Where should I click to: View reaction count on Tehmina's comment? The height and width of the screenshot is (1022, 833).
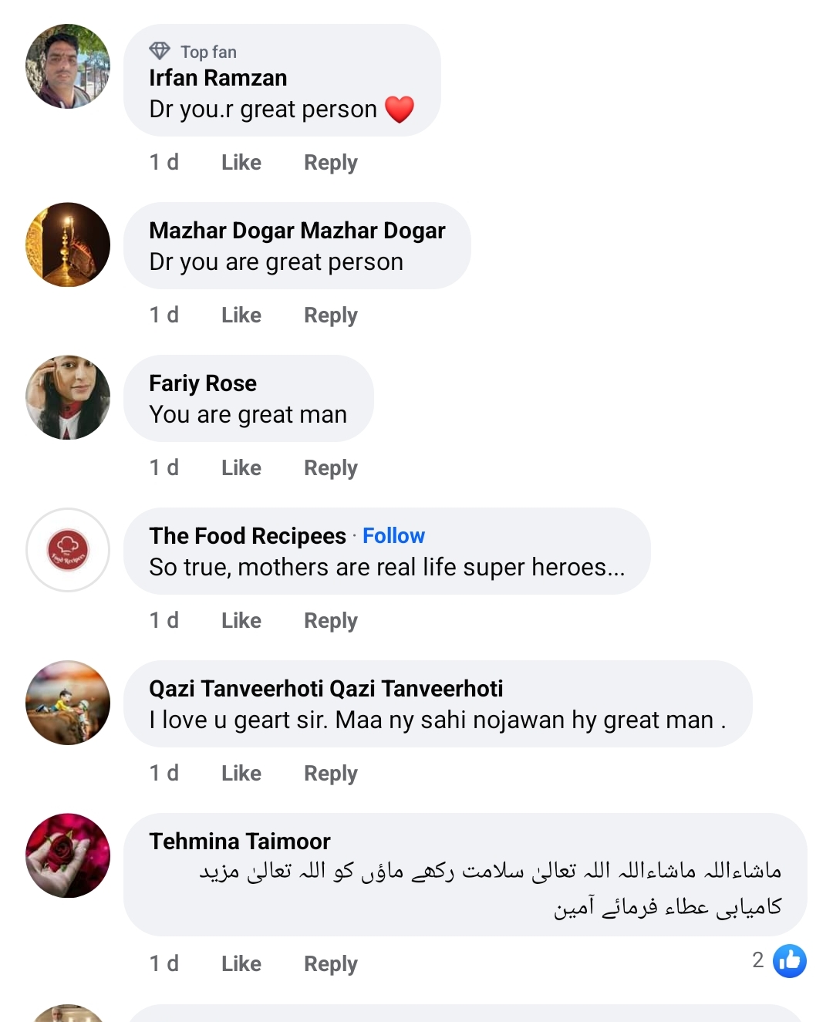(x=757, y=960)
